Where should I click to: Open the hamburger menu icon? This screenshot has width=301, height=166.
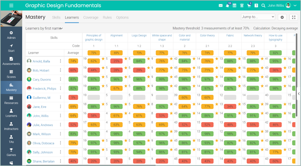click(x=11, y=5)
